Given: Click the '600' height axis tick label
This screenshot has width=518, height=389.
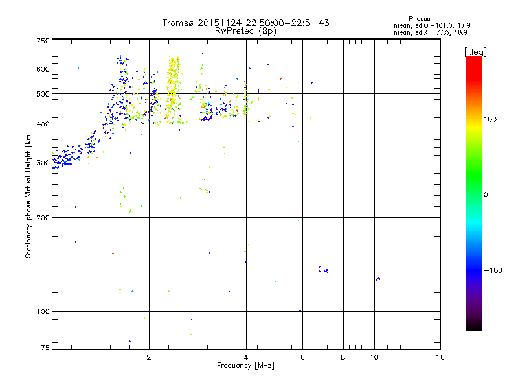Looking at the screenshot, I should [x=43, y=69].
